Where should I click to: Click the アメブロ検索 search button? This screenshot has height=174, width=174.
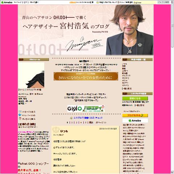pos(163,2)
